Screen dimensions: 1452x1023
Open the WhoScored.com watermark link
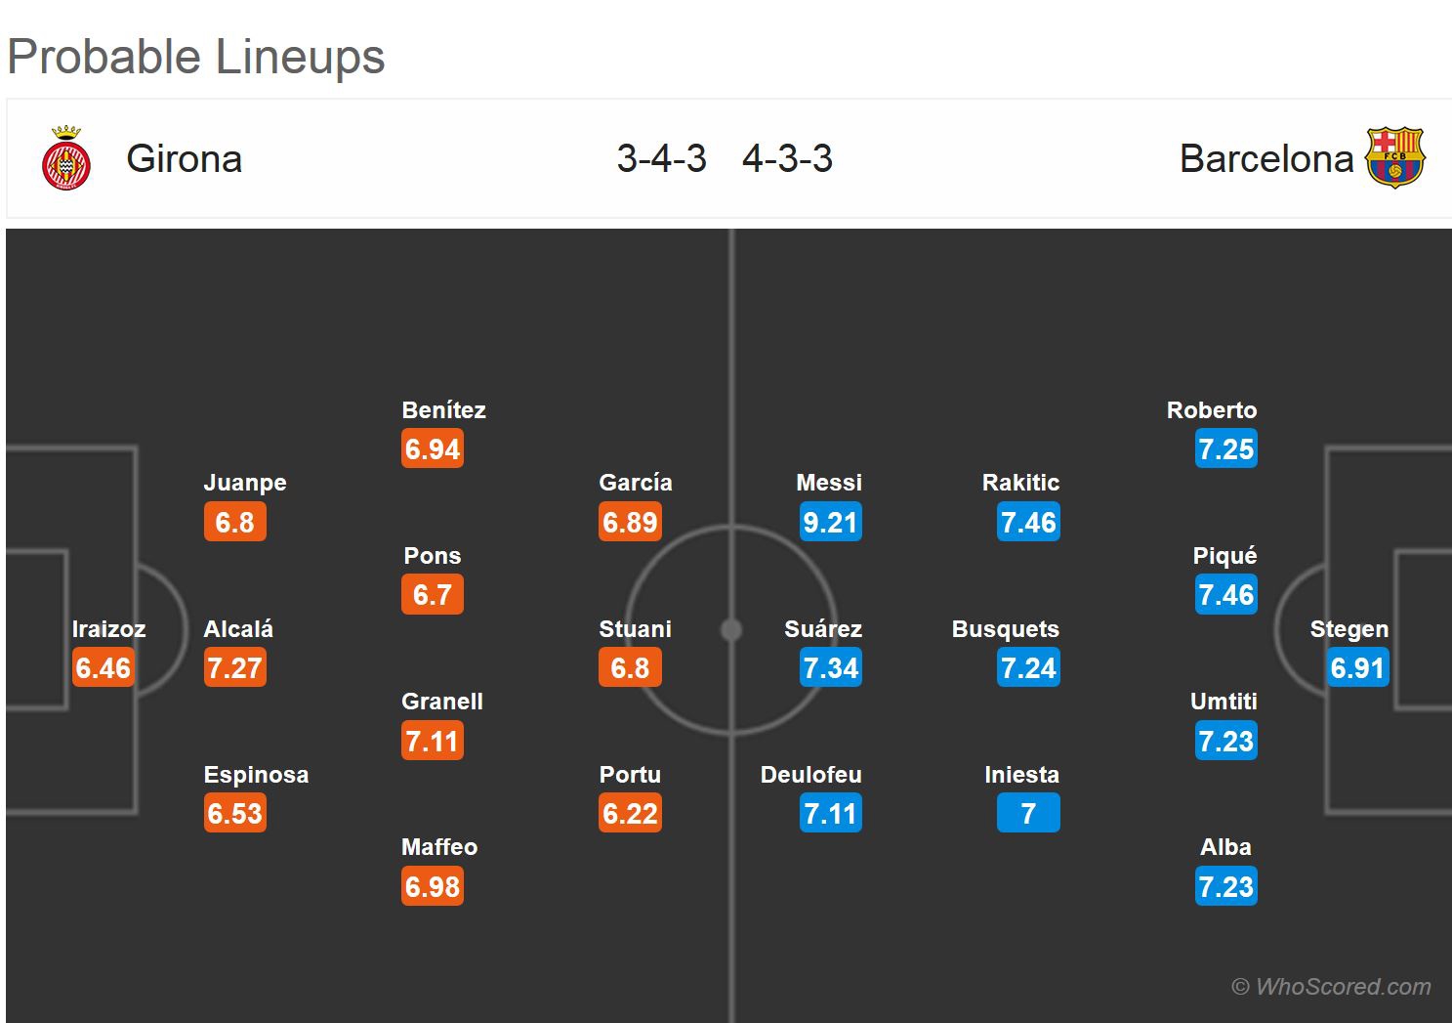[x=1331, y=987]
